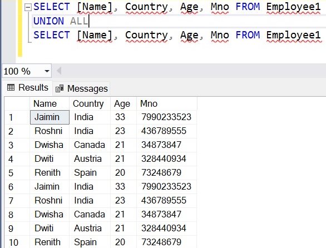Select row 6 header in results grid
Image resolution: width=326 pixels, height=248 pixels.
coord(17,187)
